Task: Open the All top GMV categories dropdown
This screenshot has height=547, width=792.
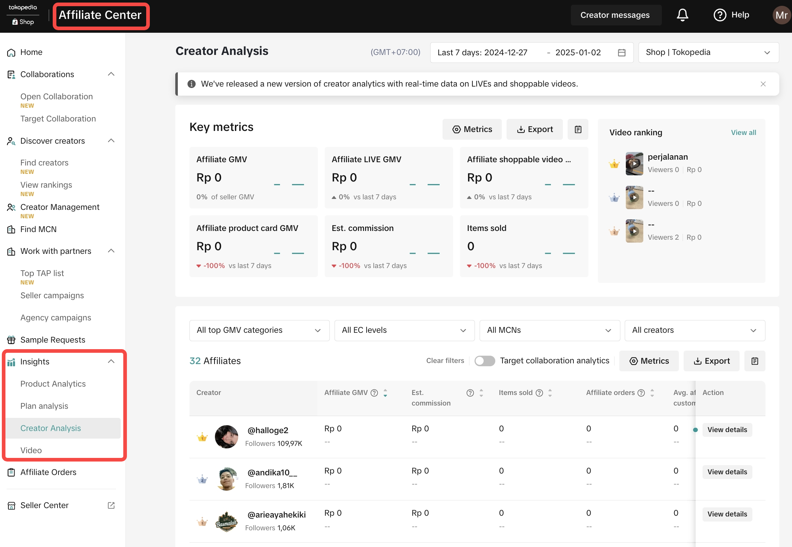Action: 259,330
